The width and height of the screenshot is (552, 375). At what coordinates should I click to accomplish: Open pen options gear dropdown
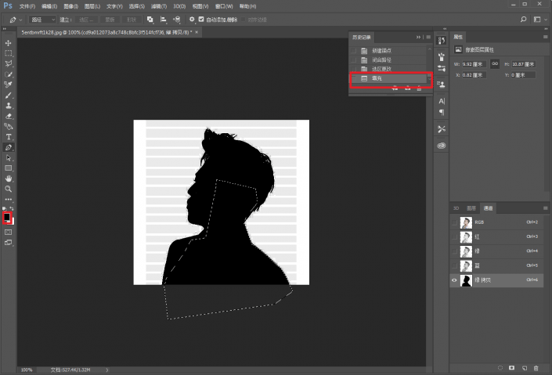192,20
